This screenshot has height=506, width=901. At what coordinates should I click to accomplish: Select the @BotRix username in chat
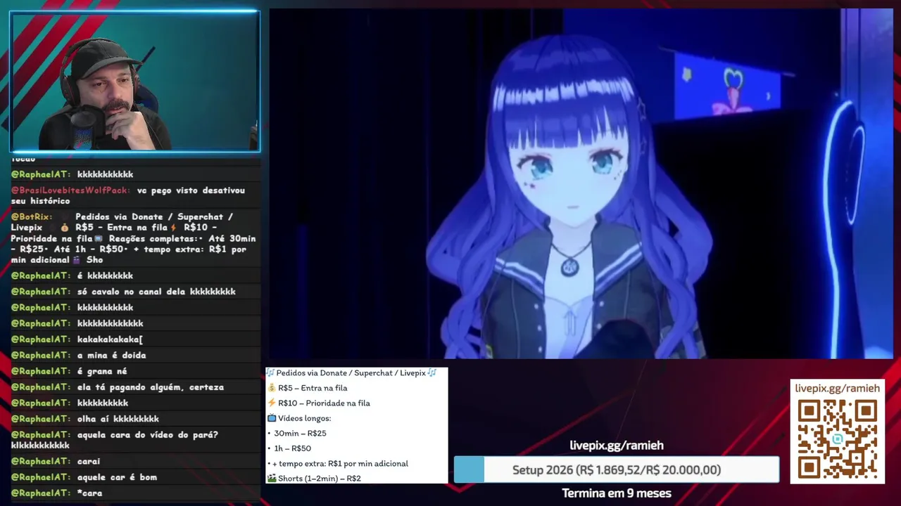(31, 217)
